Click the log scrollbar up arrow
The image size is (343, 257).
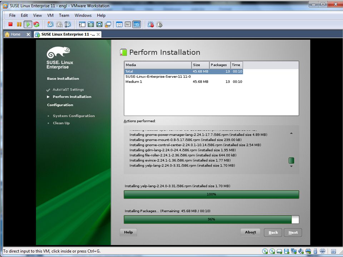click(291, 133)
